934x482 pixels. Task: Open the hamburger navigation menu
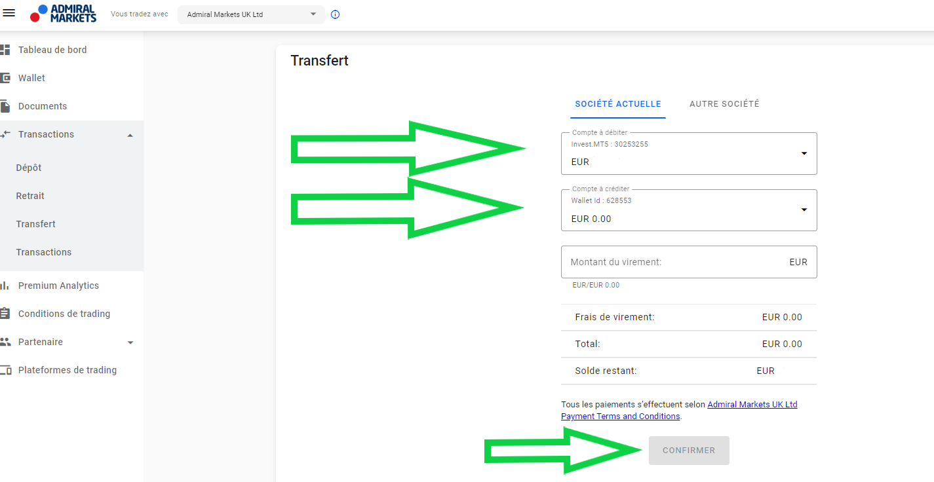[x=9, y=12]
